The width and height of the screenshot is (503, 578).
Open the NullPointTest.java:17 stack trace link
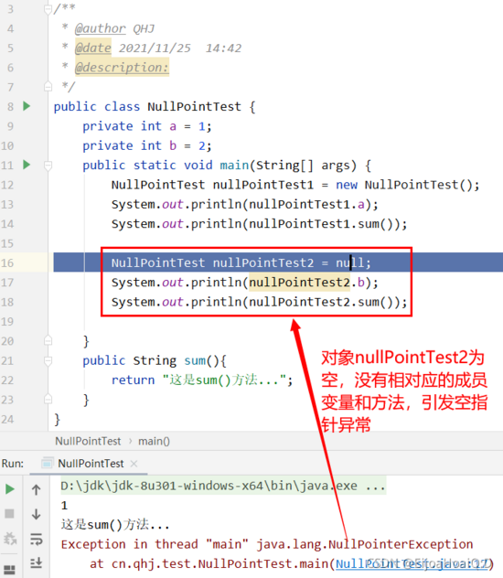(x=412, y=563)
